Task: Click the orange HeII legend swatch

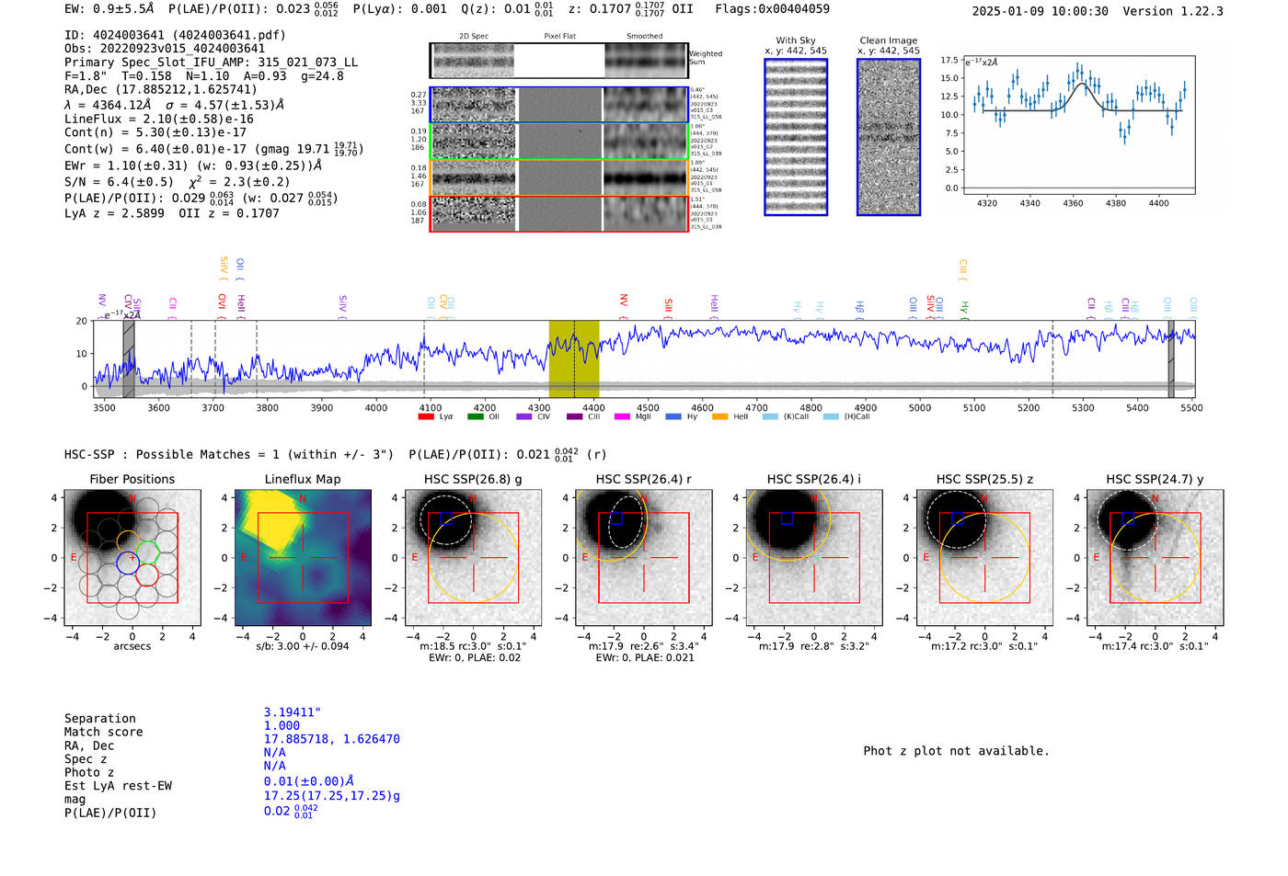Action: click(719, 416)
